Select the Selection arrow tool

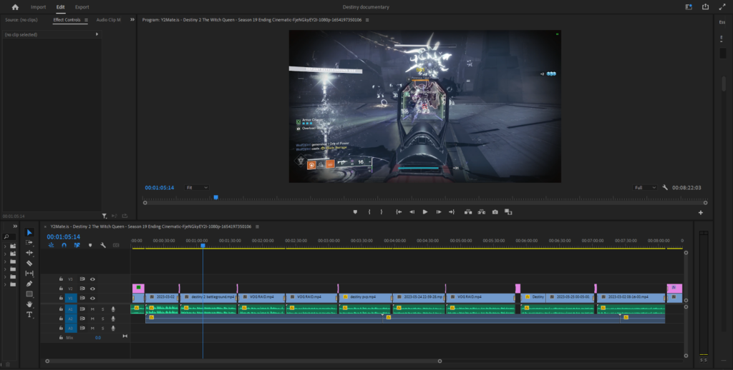coord(29,232)
